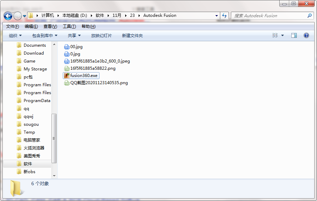Create folder with 新建文件夹
Viewport: 317px width, 201px height.
click(x=132, y=36)
